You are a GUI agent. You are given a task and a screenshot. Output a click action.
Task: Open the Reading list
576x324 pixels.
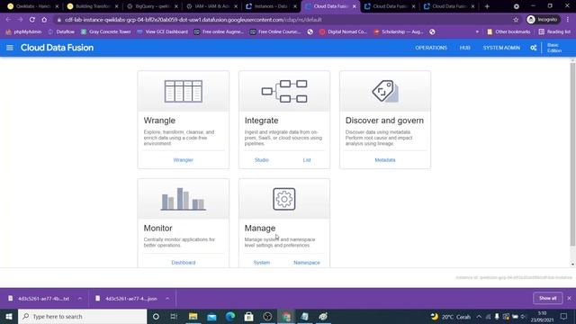[x=554, y=32]
